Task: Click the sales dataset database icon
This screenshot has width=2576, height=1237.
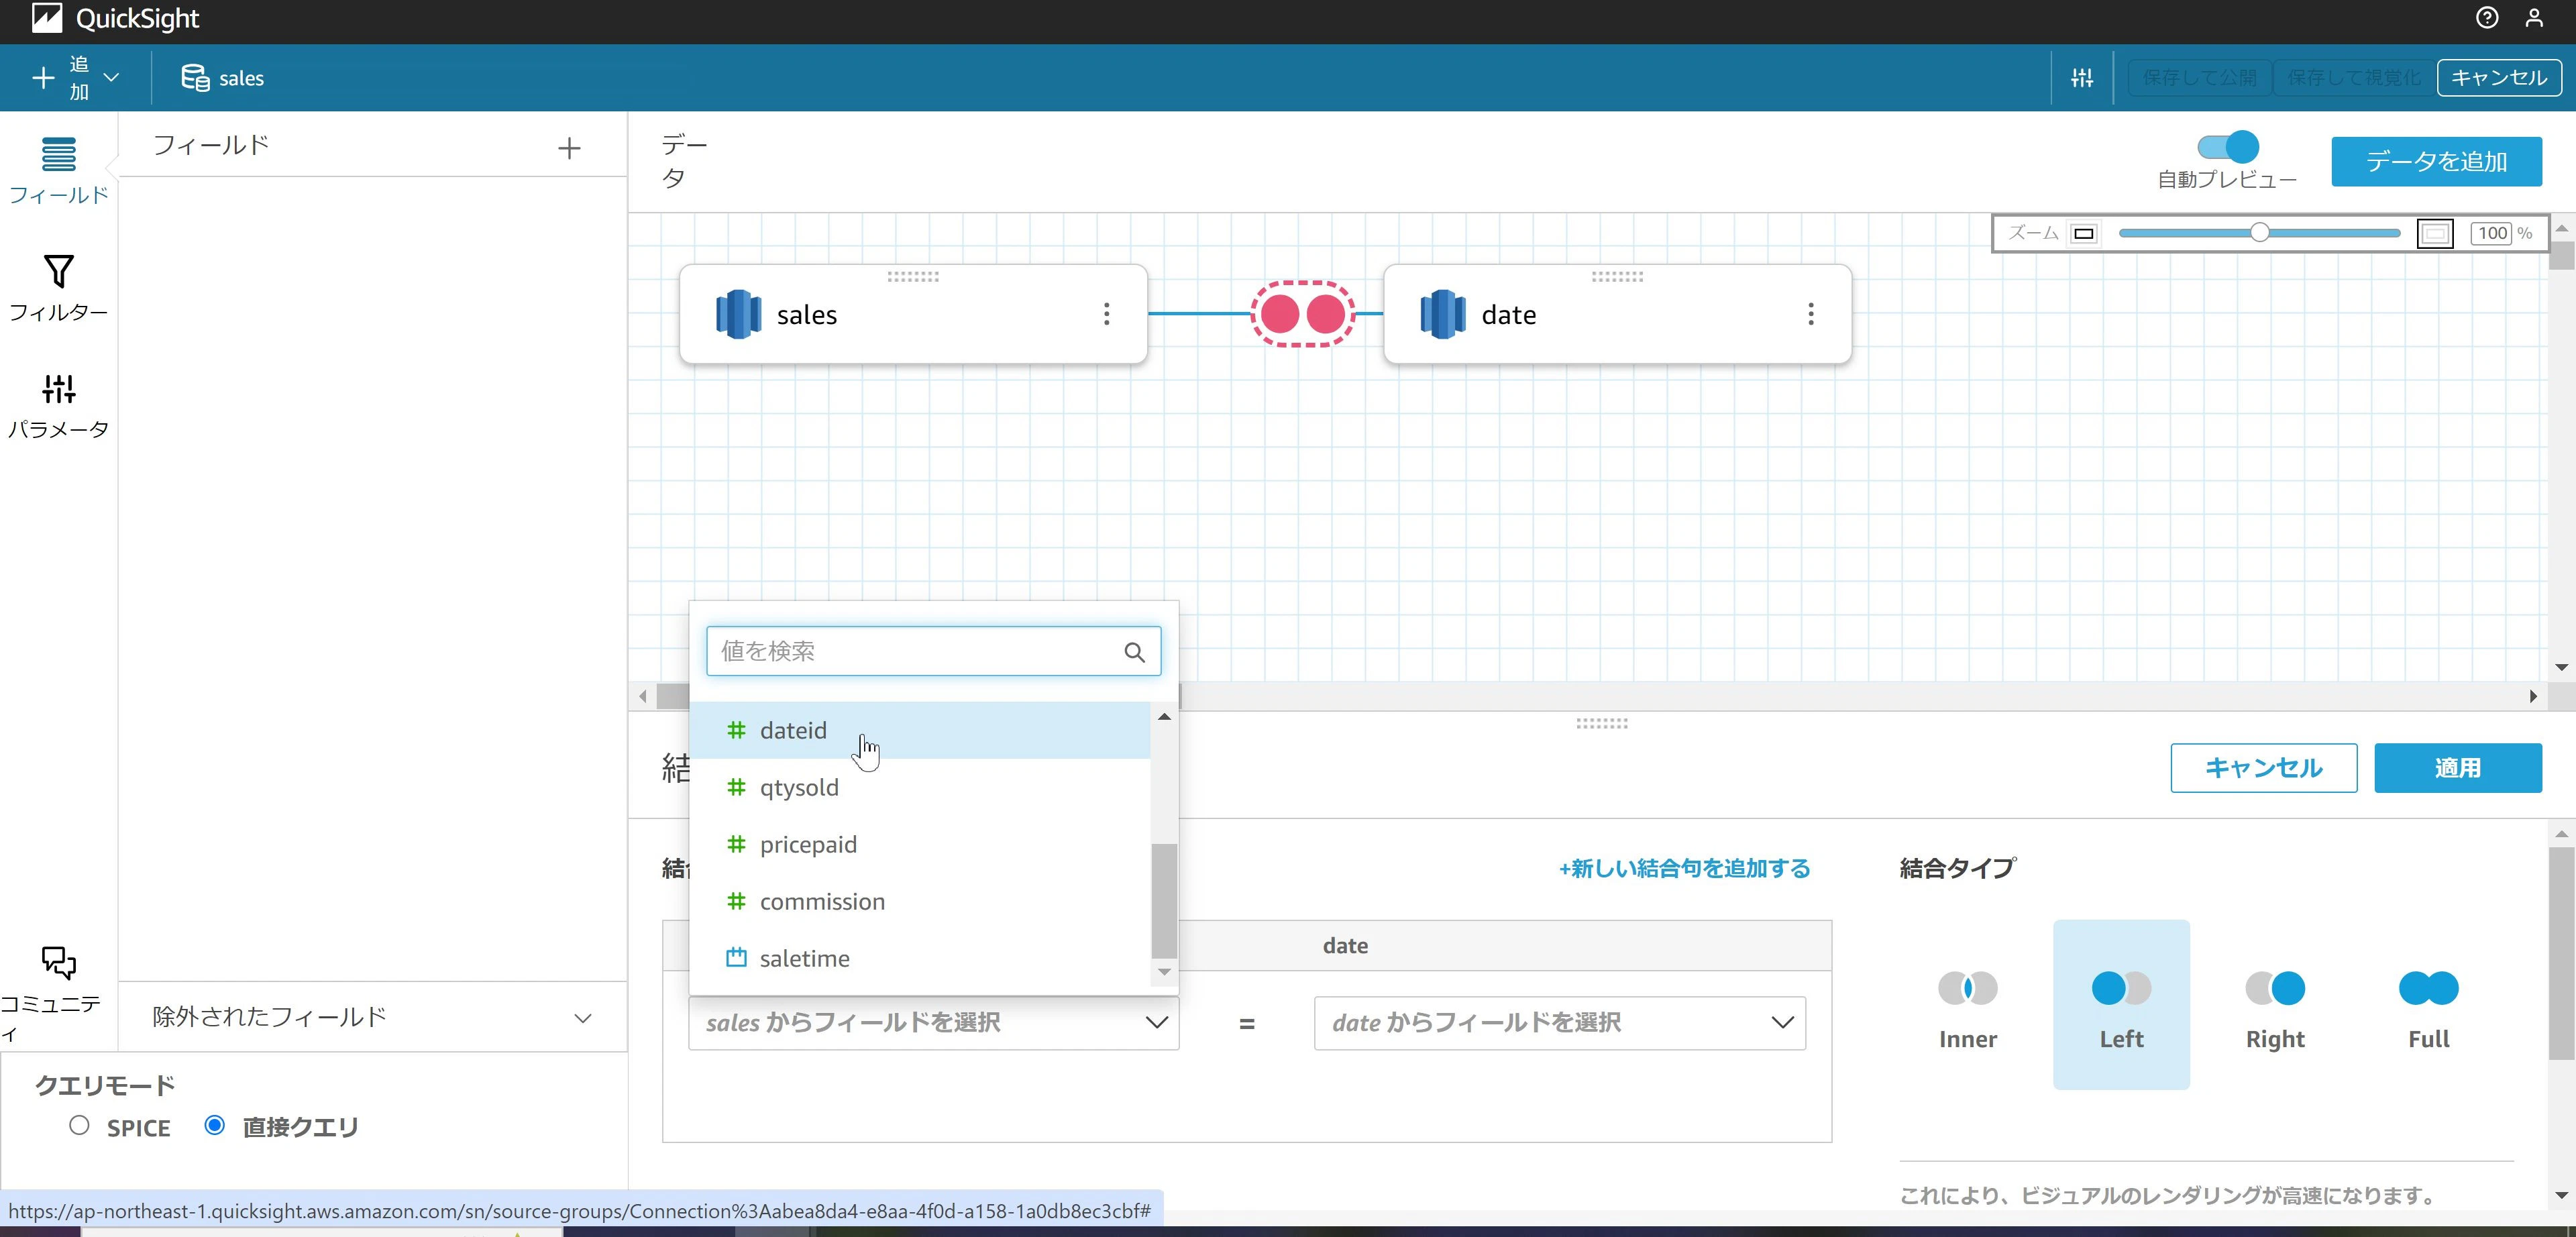Action: [195, 78]
